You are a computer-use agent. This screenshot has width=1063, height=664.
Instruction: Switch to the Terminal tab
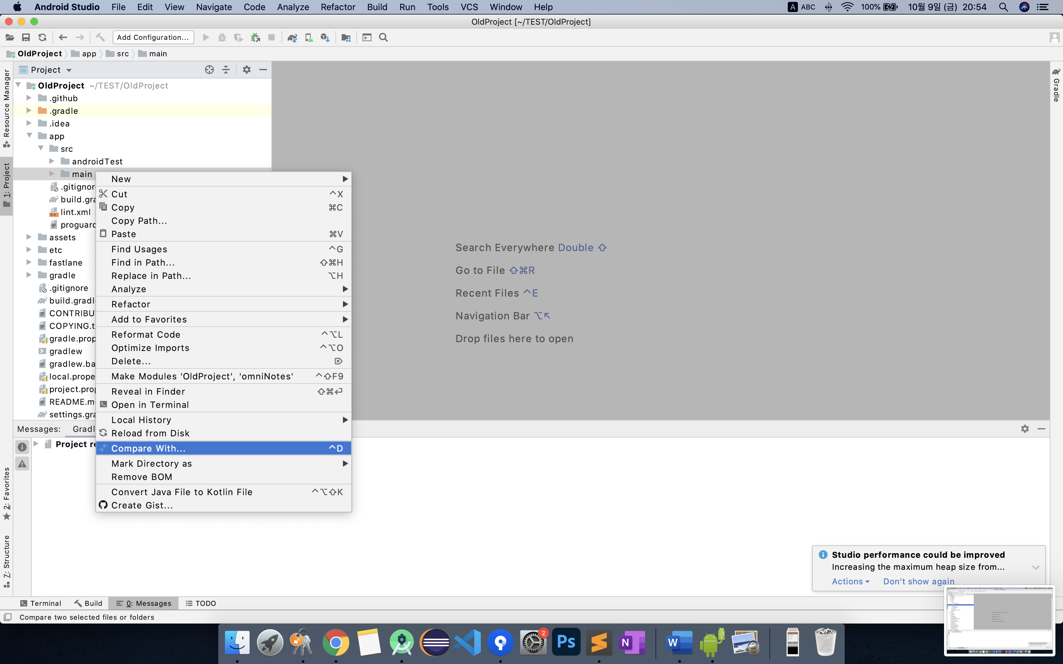[41, 603]
